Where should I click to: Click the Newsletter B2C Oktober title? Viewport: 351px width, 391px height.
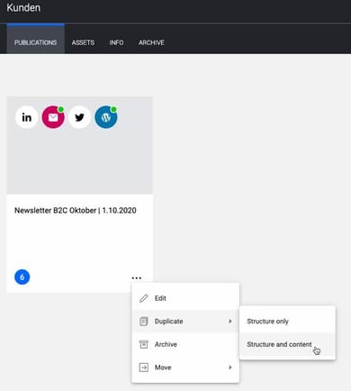[x=76, y=210]
